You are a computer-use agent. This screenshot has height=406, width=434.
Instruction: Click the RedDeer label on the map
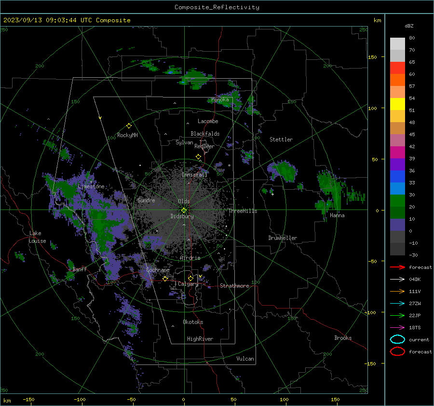point(204,146)
